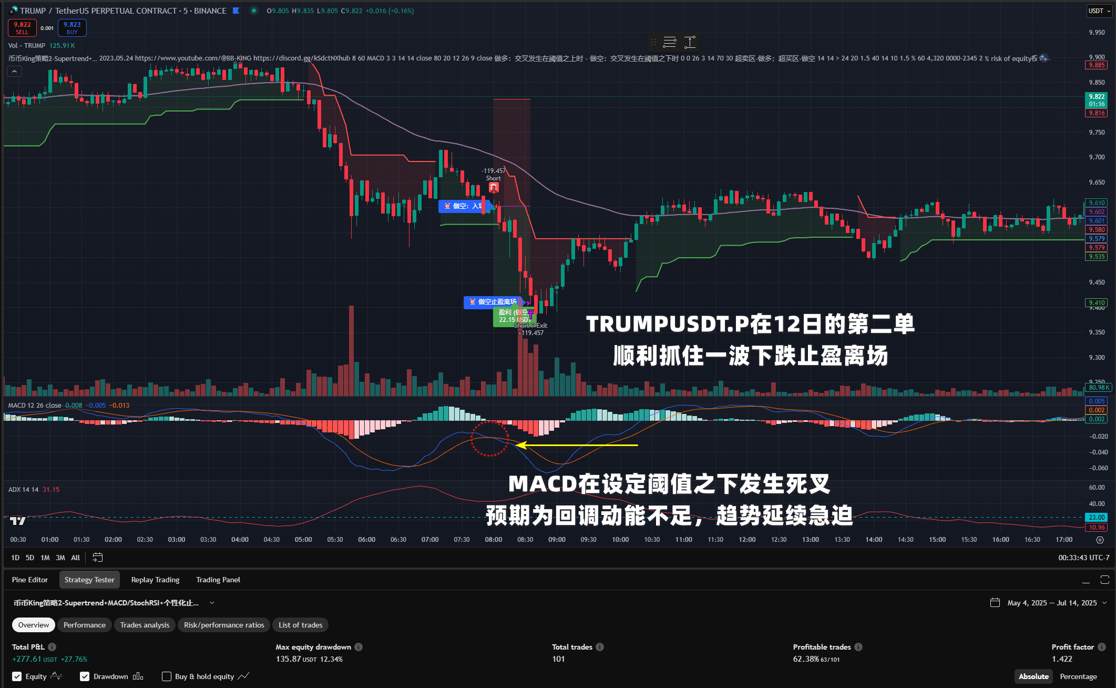
Task: Collapse the indicator legend arrow
Action: 15,71
